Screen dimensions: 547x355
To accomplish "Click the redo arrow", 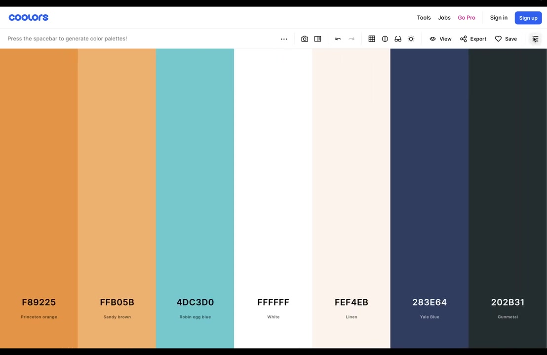I will 352,39.
